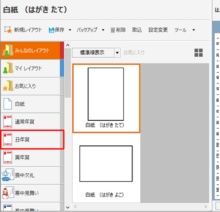Select the 白紙 blank page icon
The width and height of the screenshot is (220, 212).
click(x=7, y=104)
